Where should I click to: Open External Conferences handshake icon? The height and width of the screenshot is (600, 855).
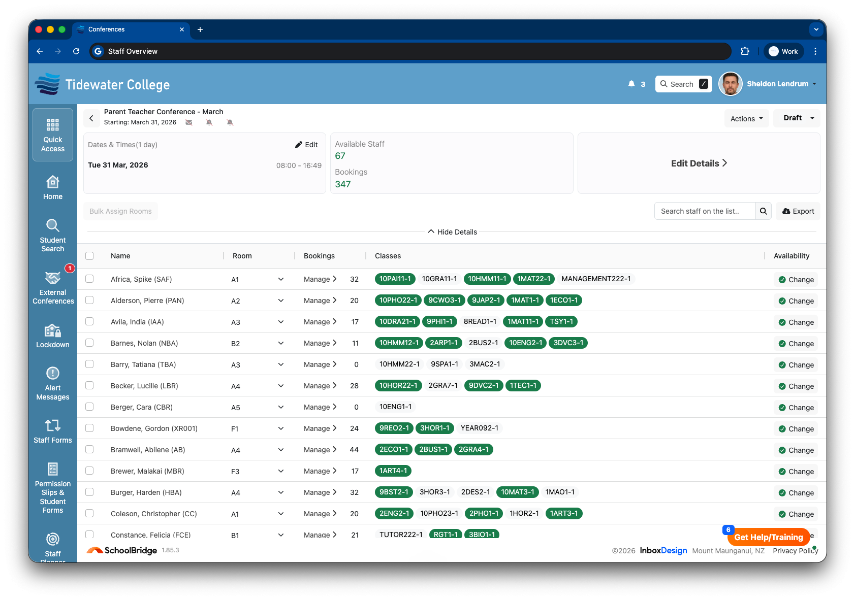(53, 278)
